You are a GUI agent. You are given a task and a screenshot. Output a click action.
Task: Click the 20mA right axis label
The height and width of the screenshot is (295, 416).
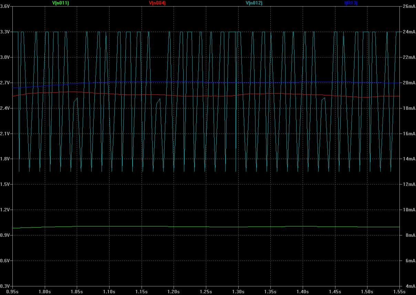click(x=408, y=83)
